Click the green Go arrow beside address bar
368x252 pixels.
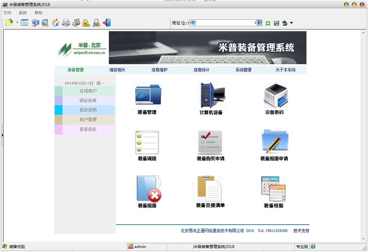(x=268, y=23)
